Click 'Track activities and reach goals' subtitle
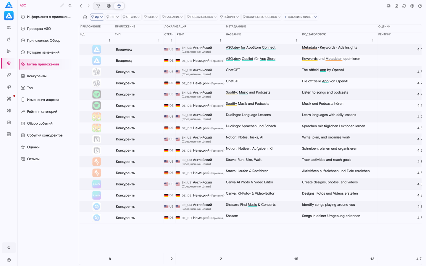Image resolution: width=426 pixels, height=266 pixels. coord(327,160)
